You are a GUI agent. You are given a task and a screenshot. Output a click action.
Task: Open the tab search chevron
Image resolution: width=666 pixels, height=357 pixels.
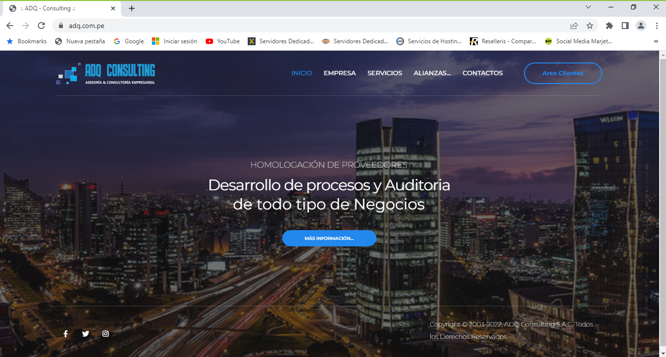pos(588,7)
